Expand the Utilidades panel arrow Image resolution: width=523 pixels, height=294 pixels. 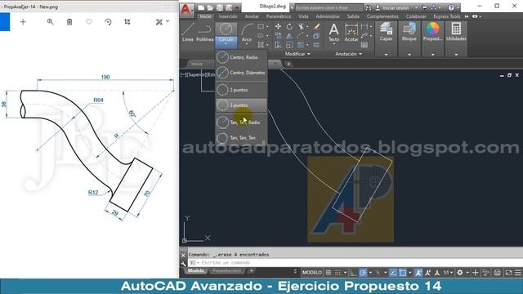point(456,55)
